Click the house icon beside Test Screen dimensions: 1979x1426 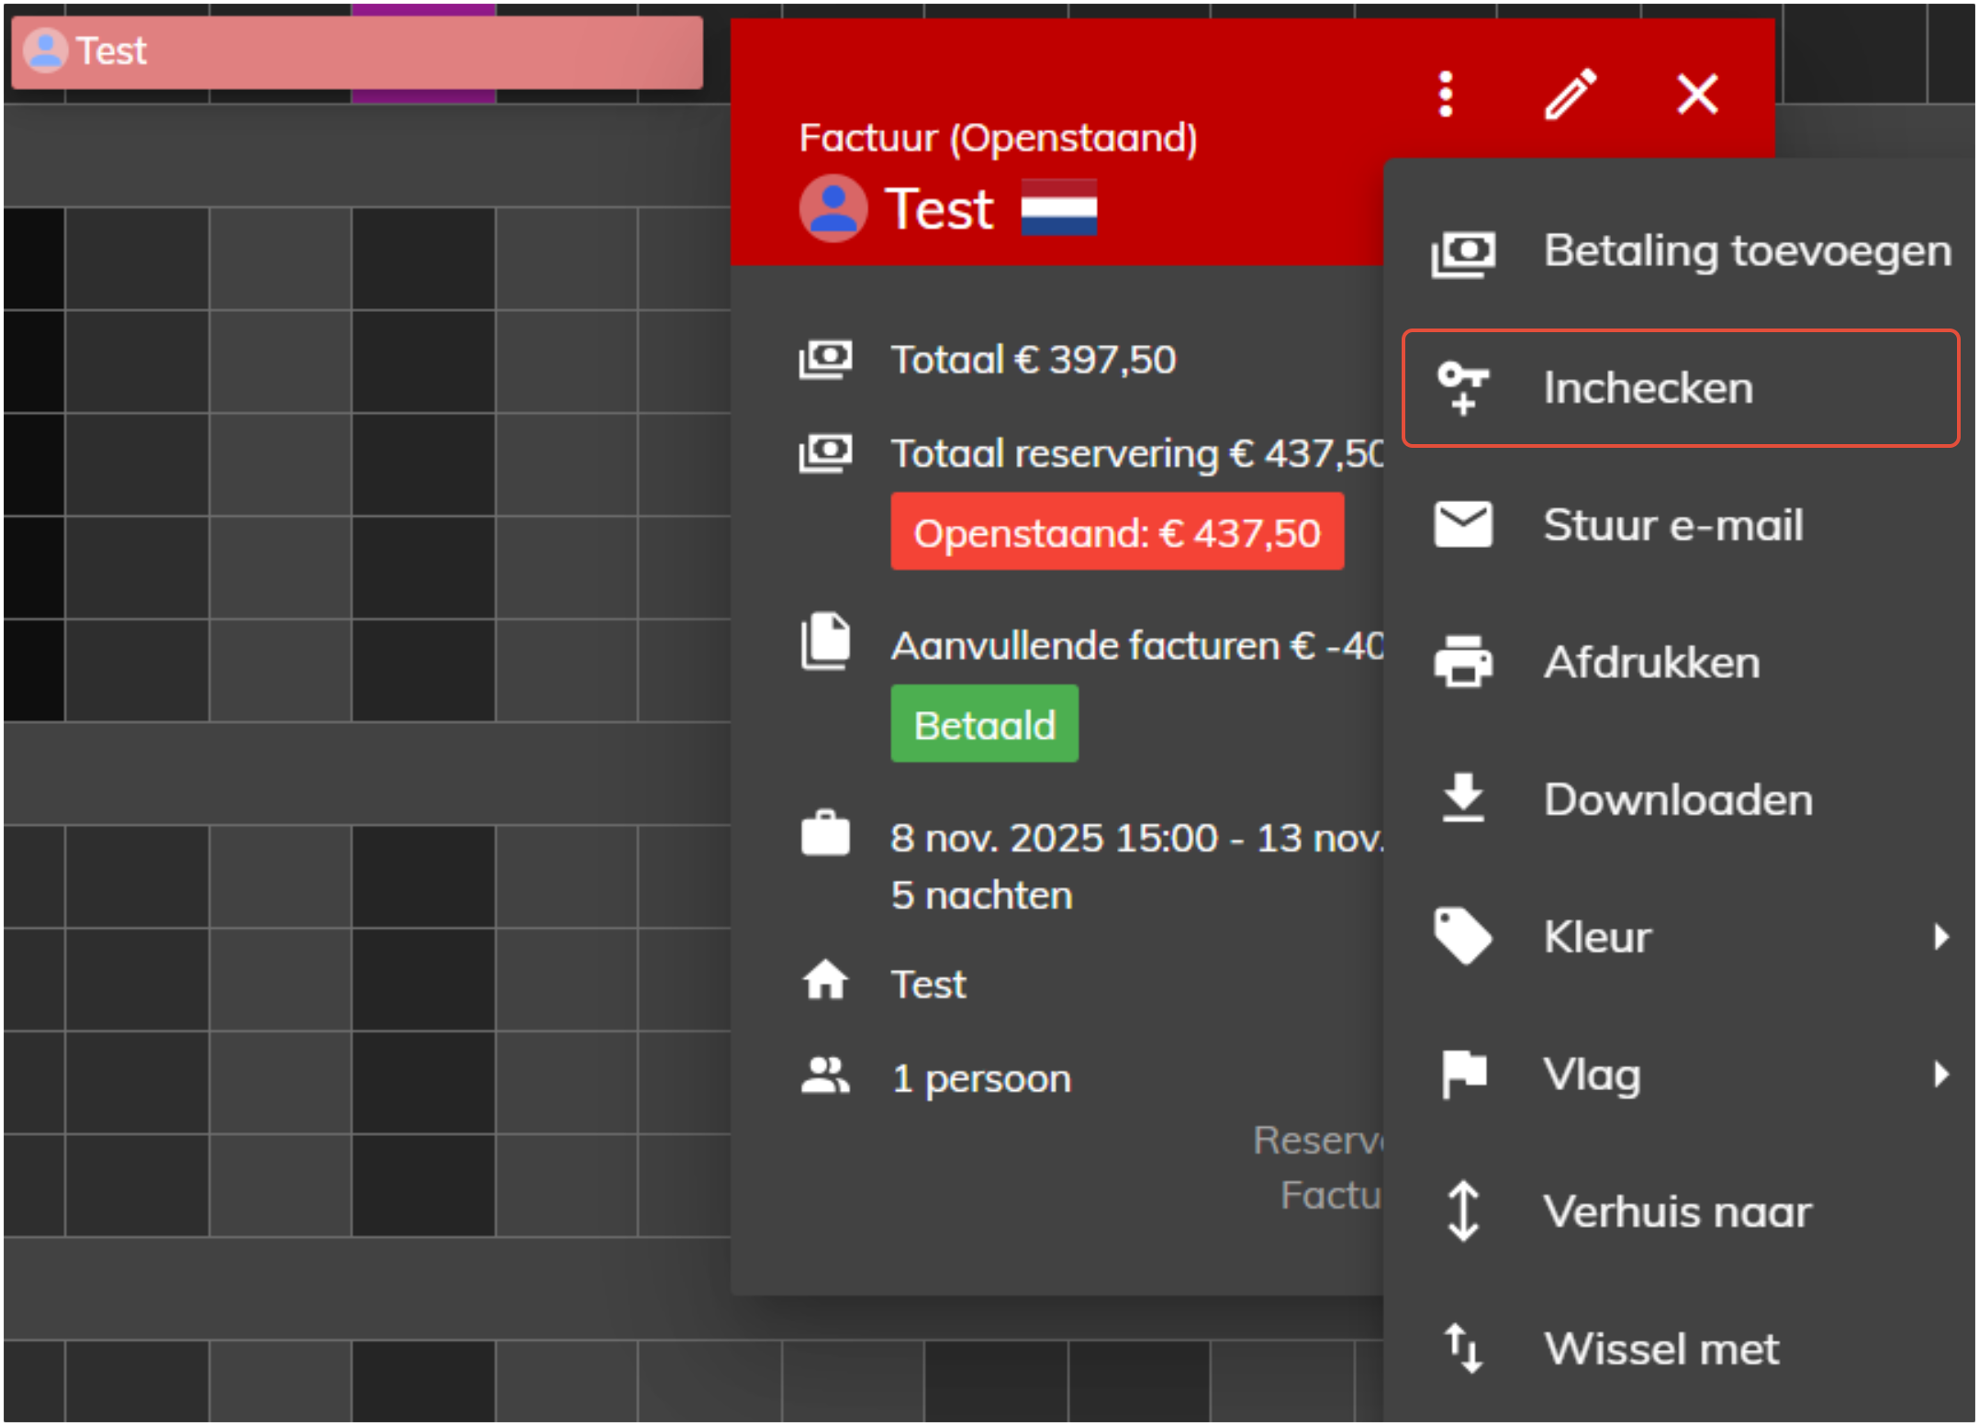click(825, 982)
